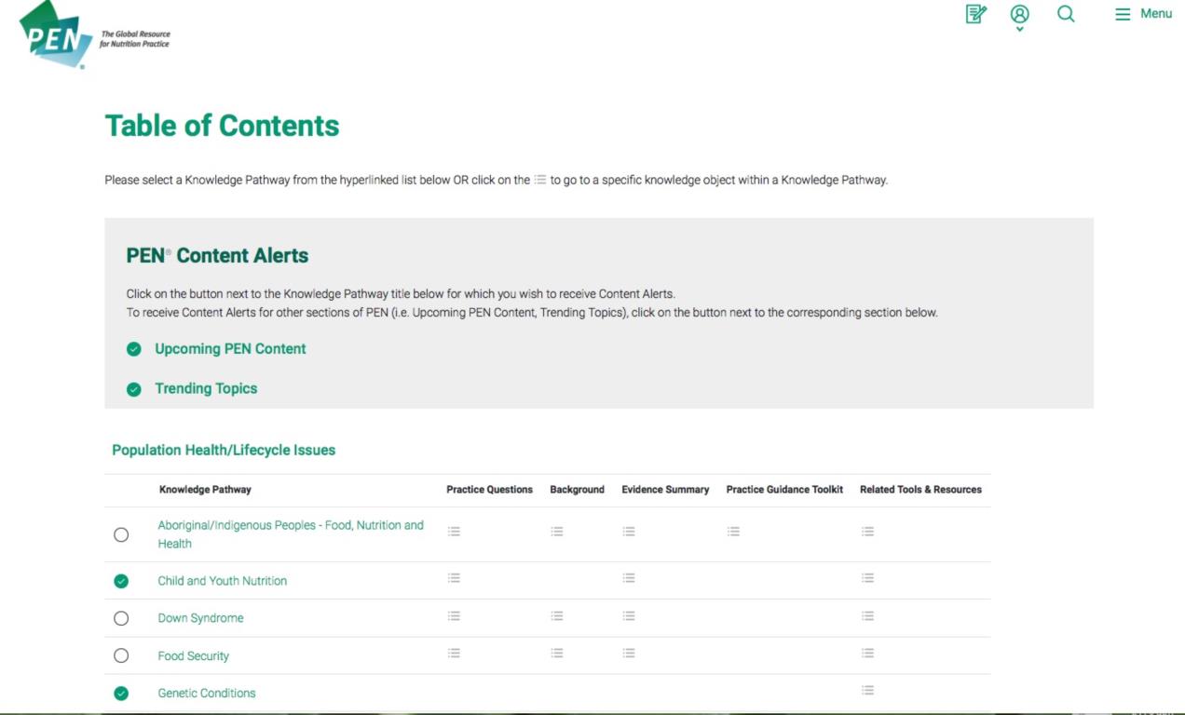1185x715 pixels.
Task: Open Background list for Food Security
Action: (x=556, y=654)
